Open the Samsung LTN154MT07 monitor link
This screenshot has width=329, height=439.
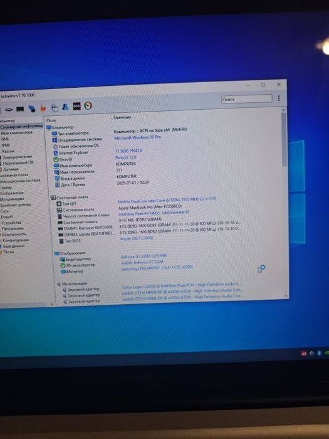[x=157, y=268]
